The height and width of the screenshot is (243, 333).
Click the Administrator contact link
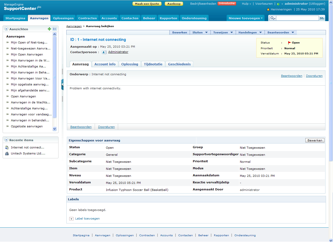118,52
